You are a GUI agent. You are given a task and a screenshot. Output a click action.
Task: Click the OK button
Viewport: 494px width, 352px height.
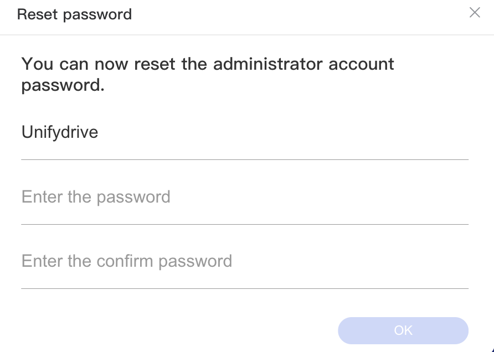(403, 330)
